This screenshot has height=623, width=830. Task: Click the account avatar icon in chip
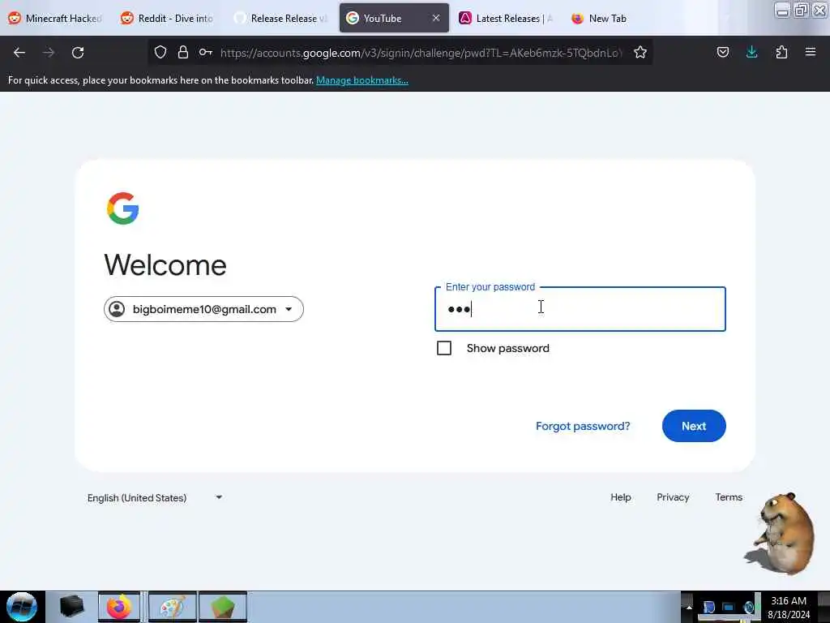(x=117, y=309)
